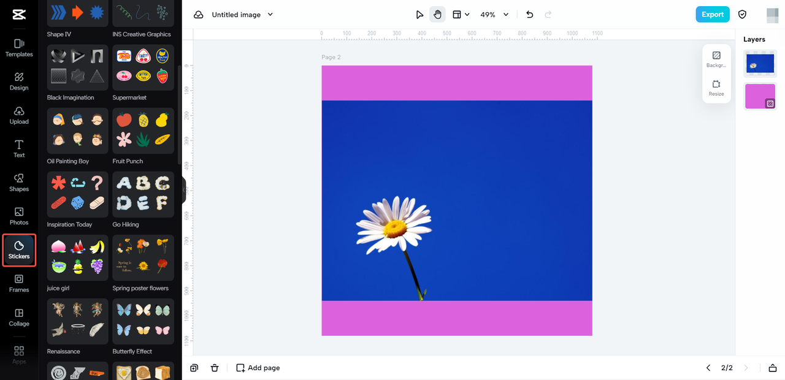Open the 49% zoom level dropdown
This screenshot has width=785, height=380.
[494, 15]
